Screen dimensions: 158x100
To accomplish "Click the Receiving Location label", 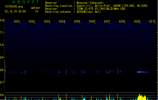I will (59, 6).
